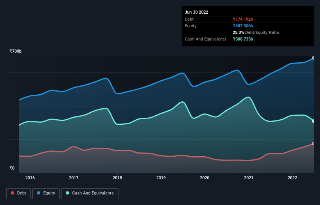Click the Jun 30 2022 tooltip date

click(x=196, y=12)
